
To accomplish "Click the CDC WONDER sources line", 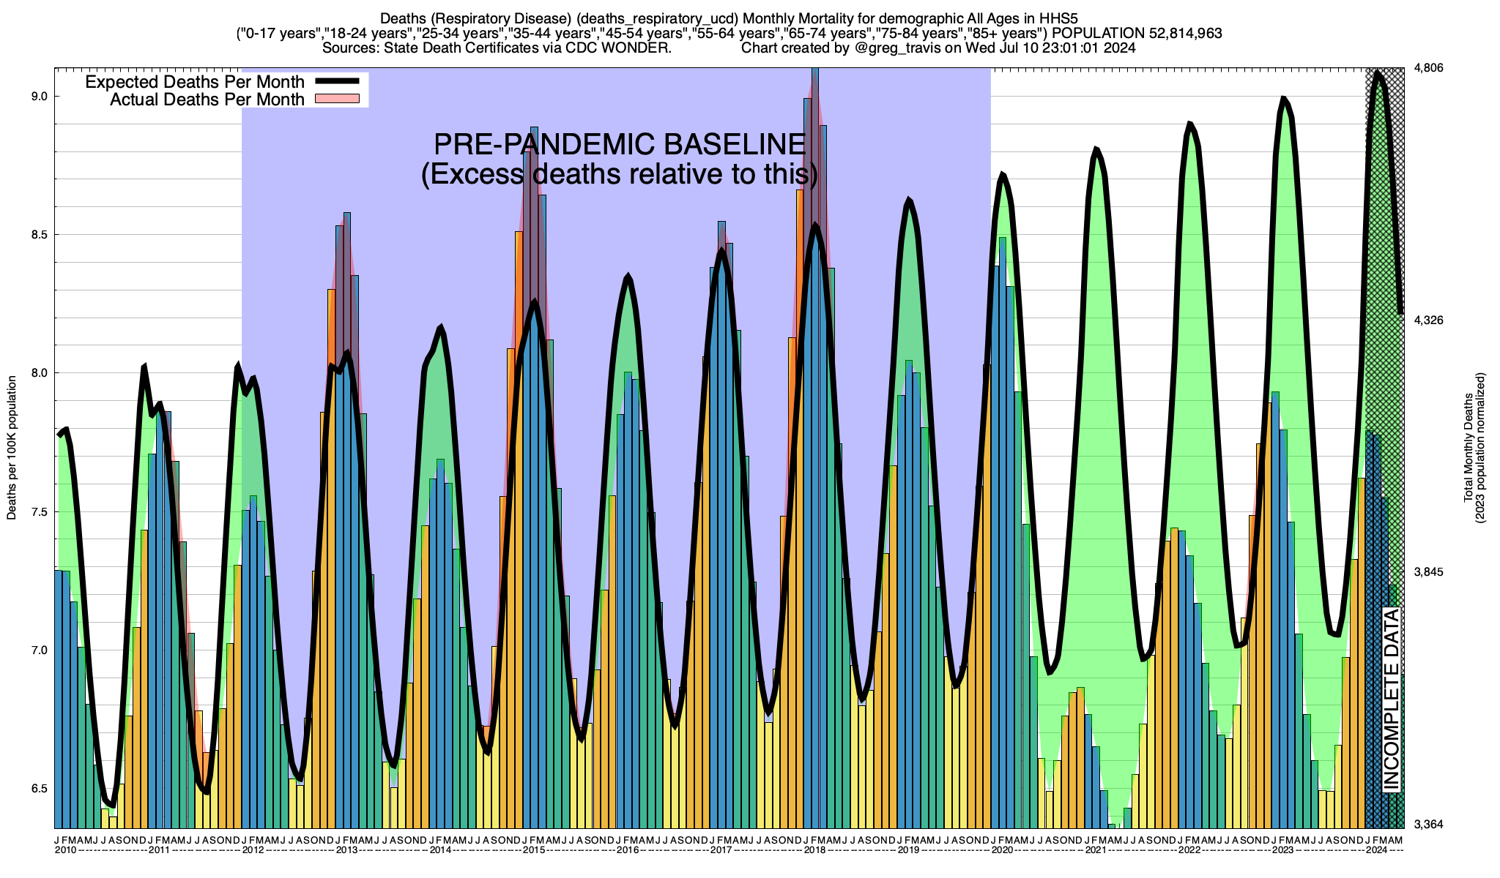I will (496, 48).
